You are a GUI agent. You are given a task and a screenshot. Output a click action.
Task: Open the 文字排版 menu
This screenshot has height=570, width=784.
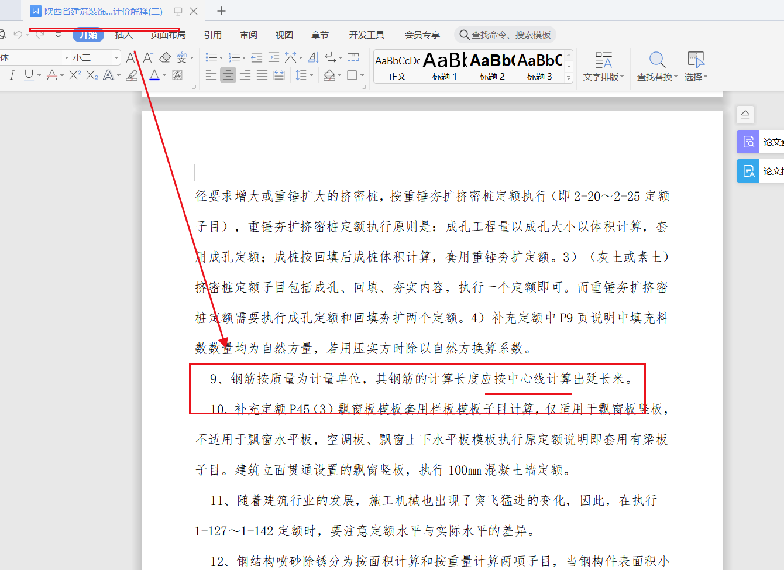[603, 67]
